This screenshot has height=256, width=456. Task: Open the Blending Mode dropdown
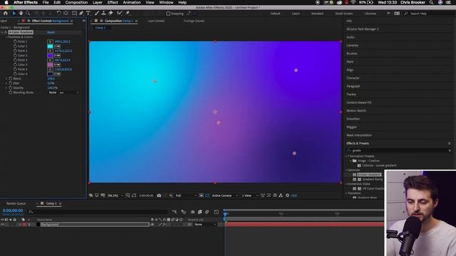(x=63, y=92)
